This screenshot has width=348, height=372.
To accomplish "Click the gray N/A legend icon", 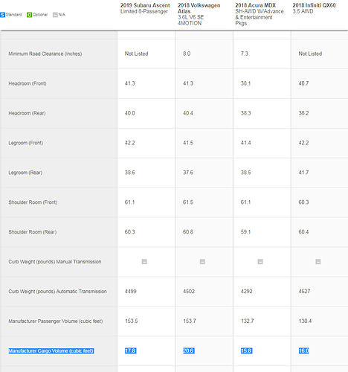I will (x=55, y=15).
